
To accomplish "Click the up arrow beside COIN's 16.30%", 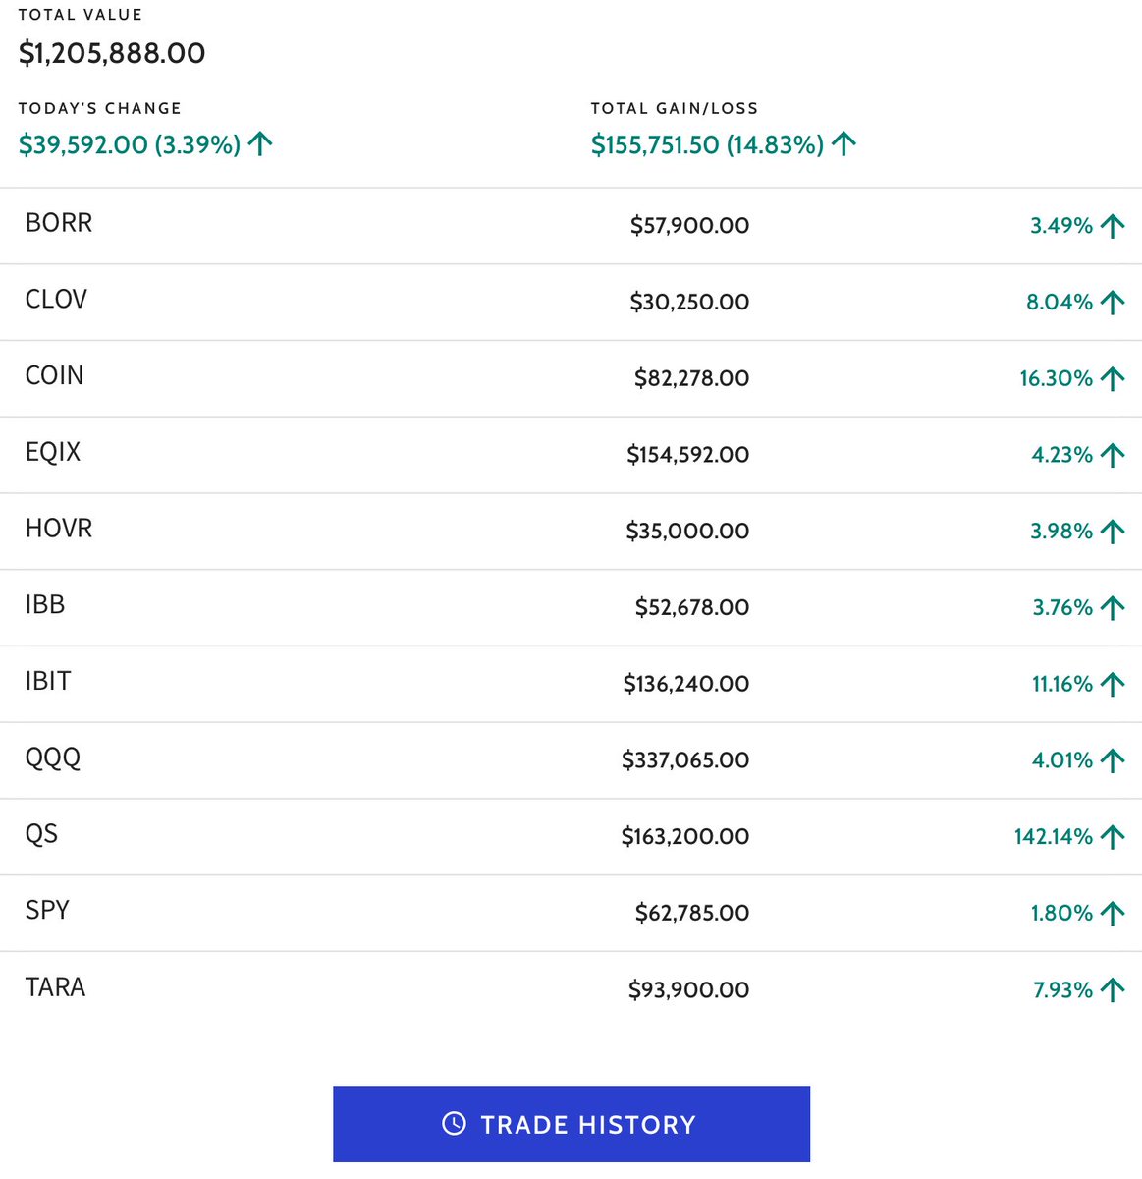I will [1111, 377].
